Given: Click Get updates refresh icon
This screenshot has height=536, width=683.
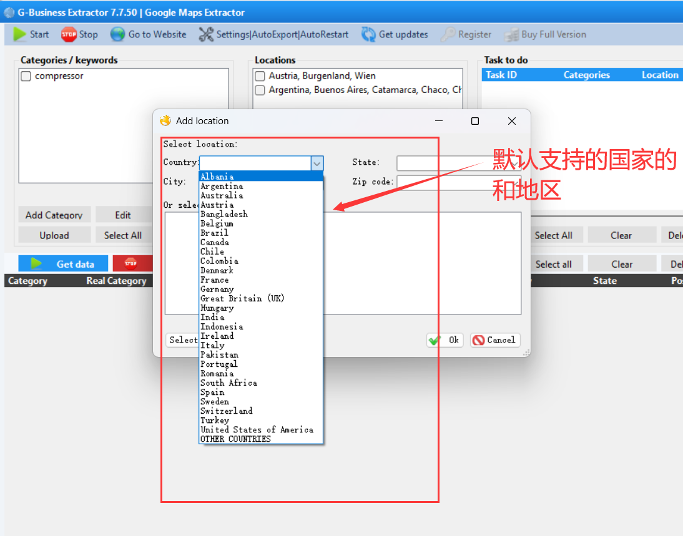Looking at the screenshot, I should pyautogui.click(x=368, y=34).
